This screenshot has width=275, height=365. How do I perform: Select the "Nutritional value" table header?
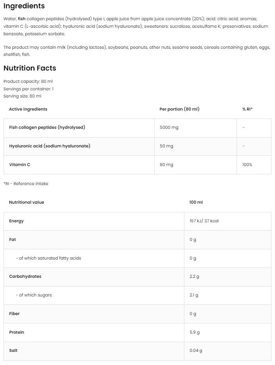27,202
